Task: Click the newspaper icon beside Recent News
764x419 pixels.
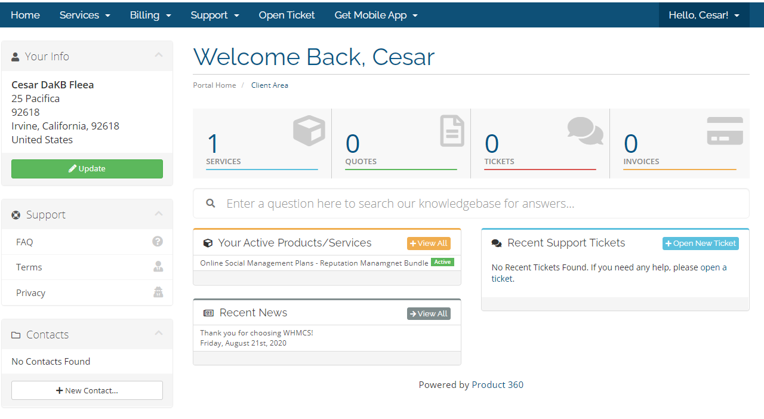Action: click(x=208, y=313)
